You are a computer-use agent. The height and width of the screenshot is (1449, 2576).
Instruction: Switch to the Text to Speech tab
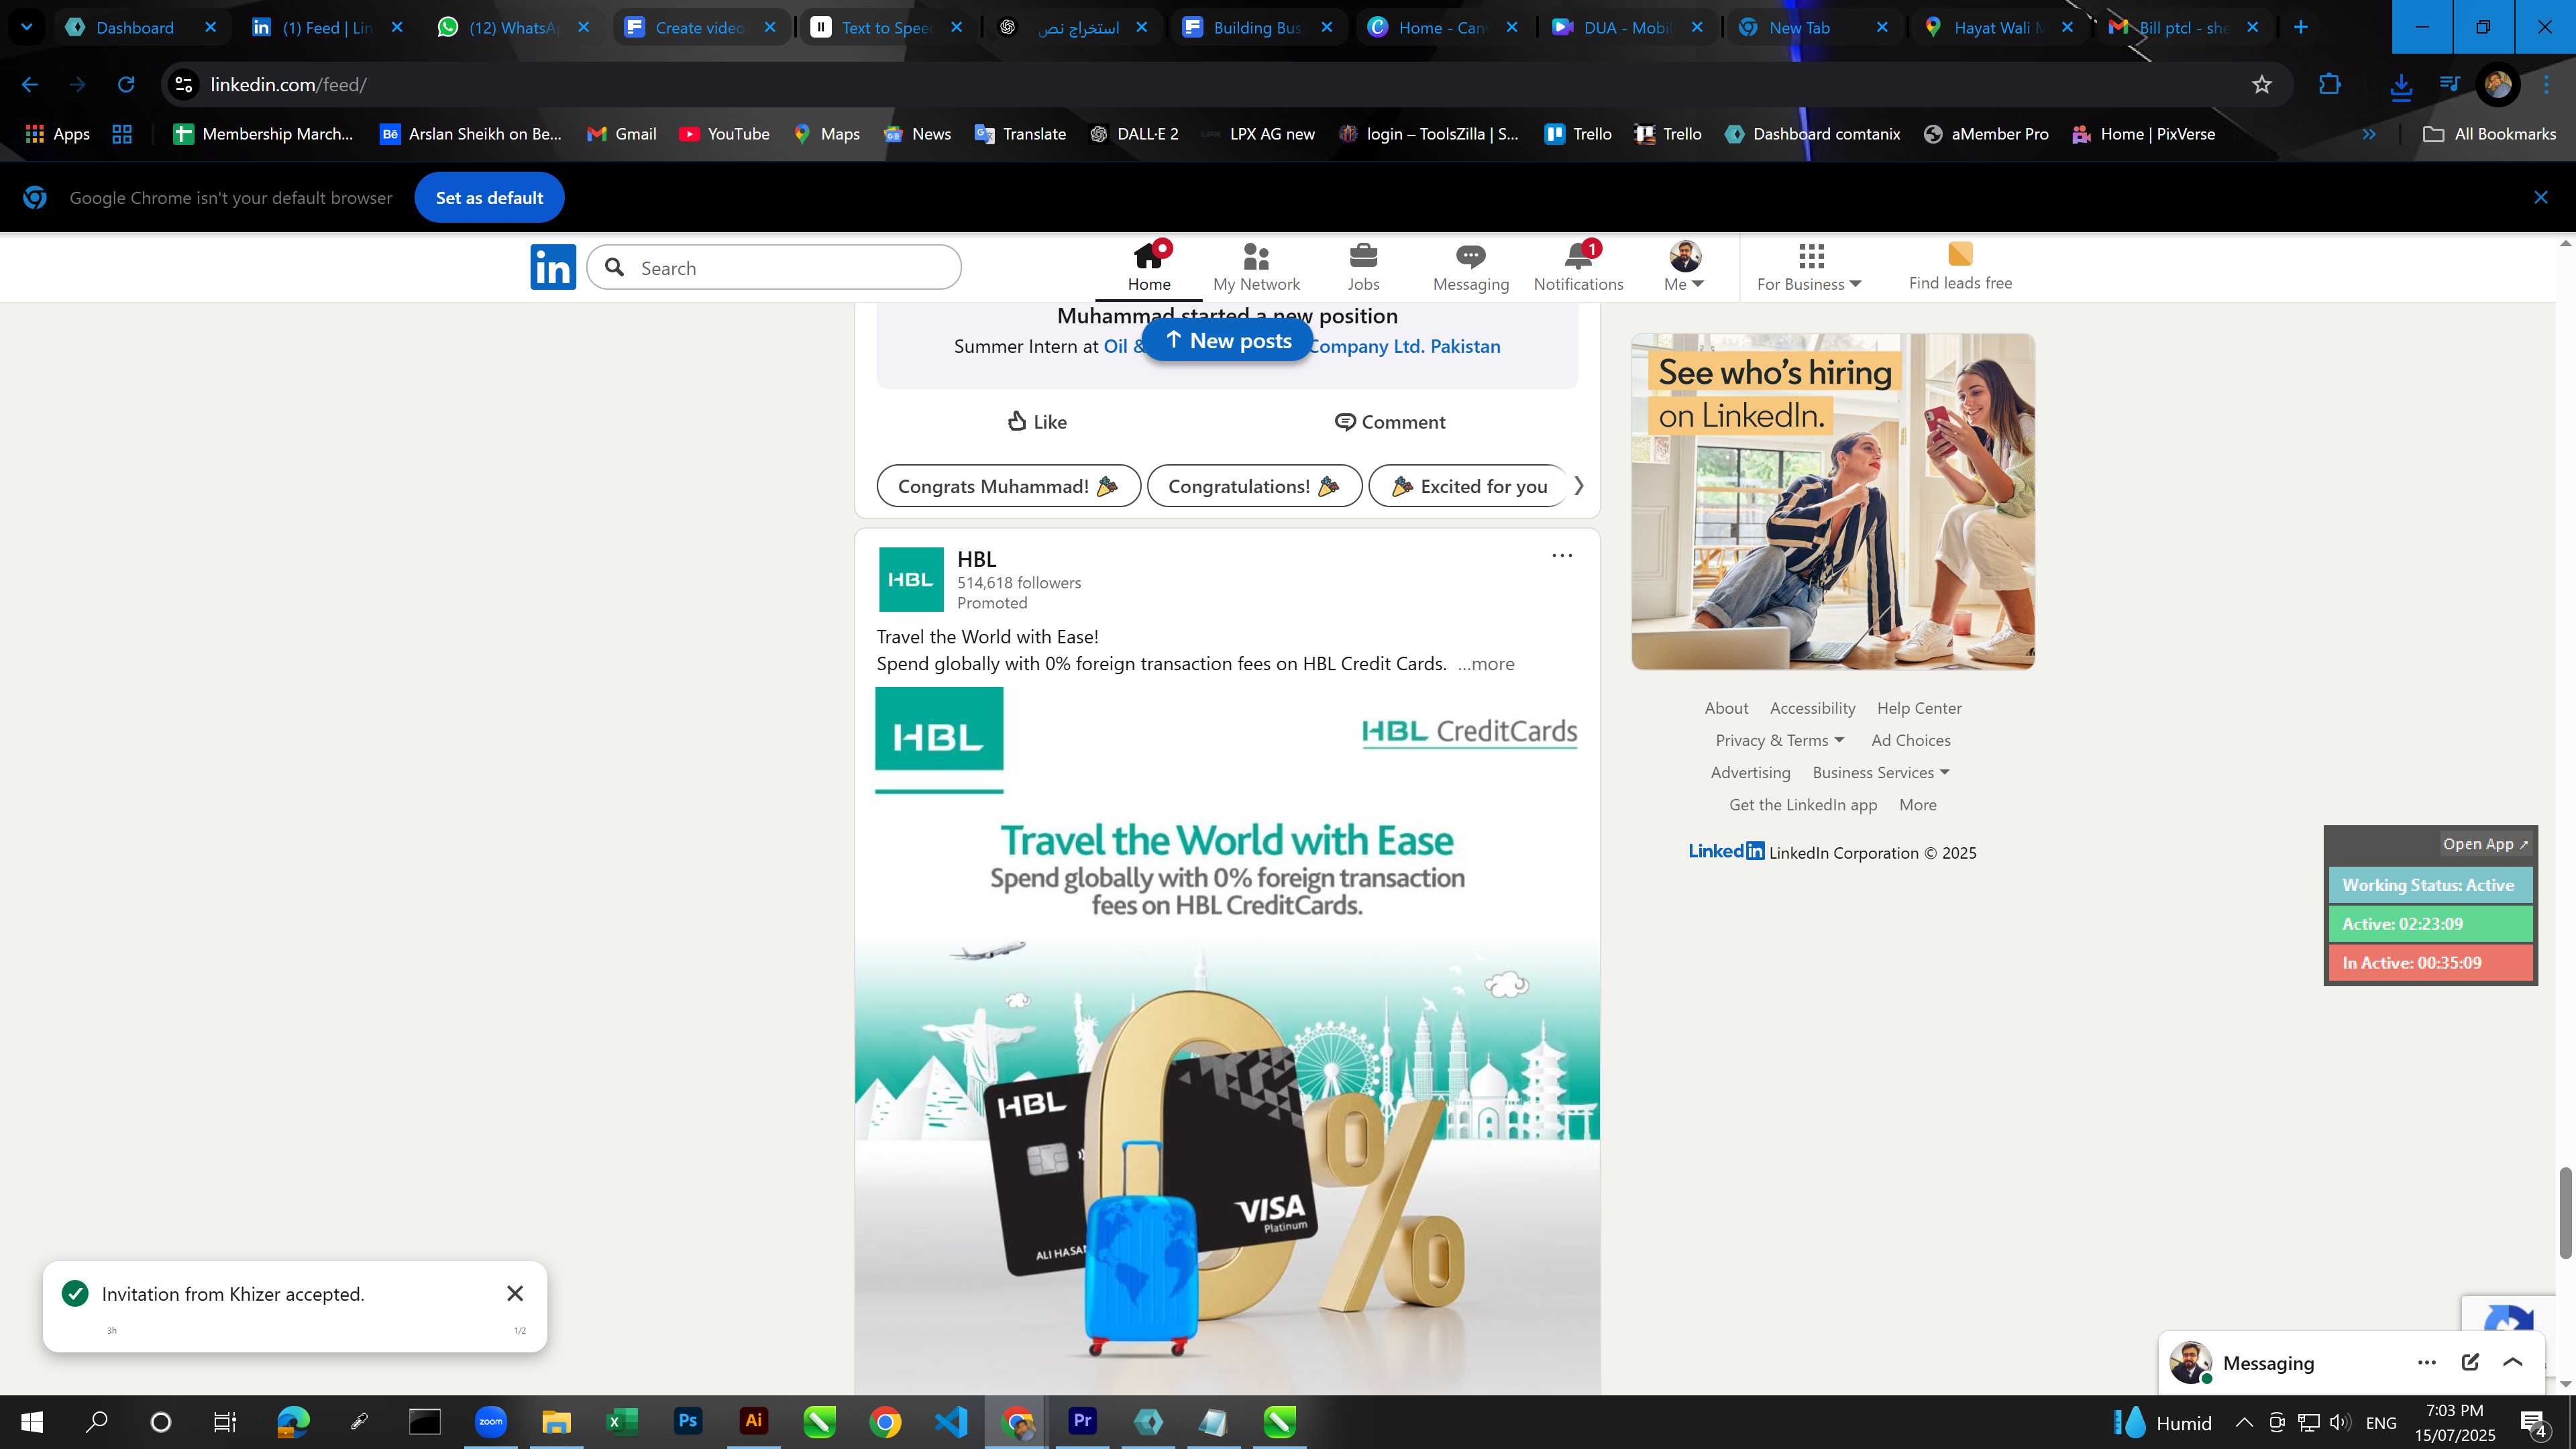coord(885,28)
